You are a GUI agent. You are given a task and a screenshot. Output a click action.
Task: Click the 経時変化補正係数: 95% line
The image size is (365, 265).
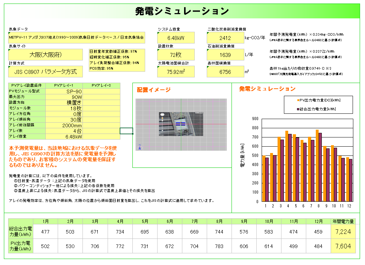109,57
